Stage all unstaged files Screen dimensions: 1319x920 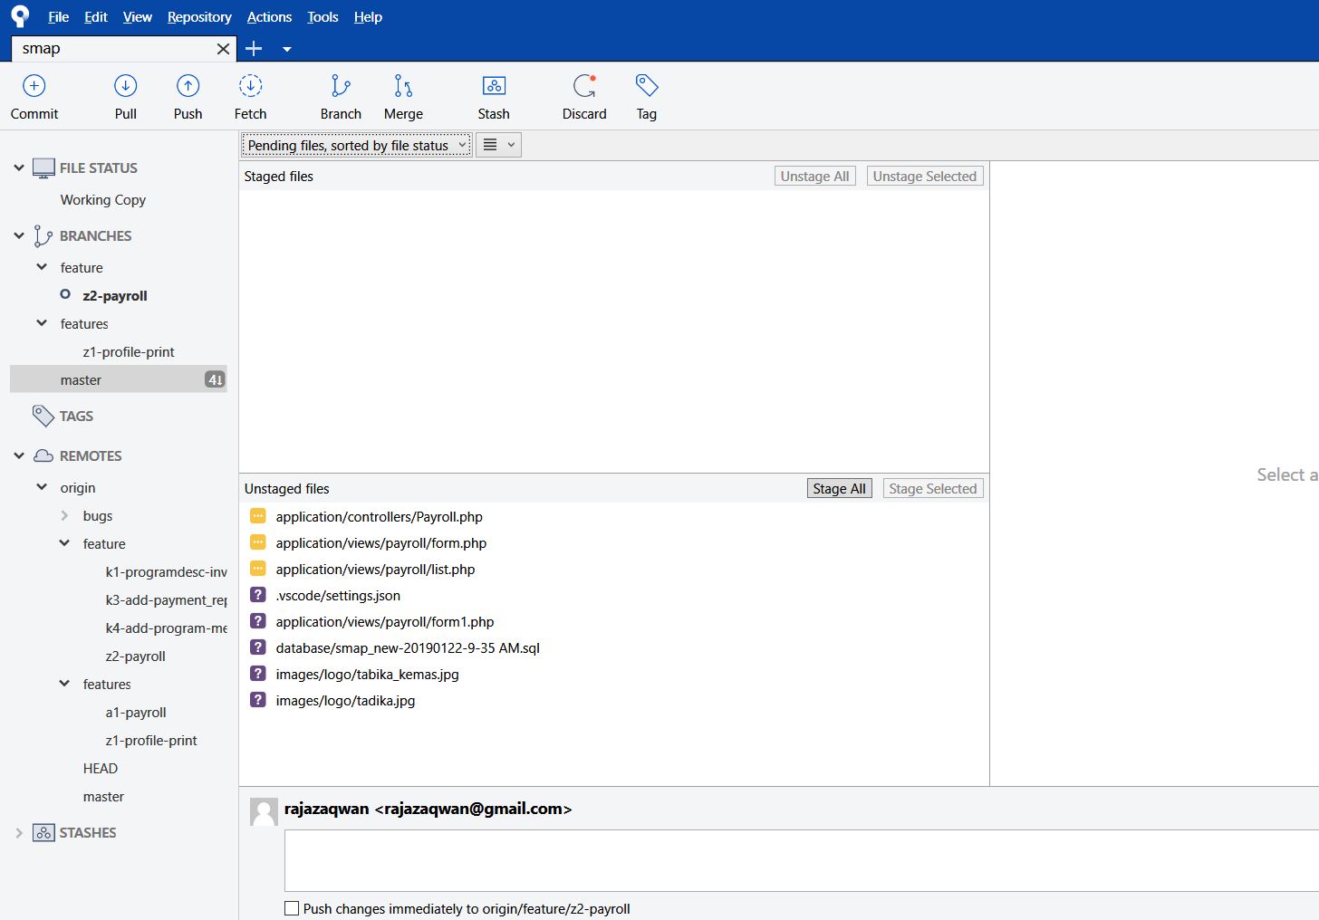coord(838,488)
